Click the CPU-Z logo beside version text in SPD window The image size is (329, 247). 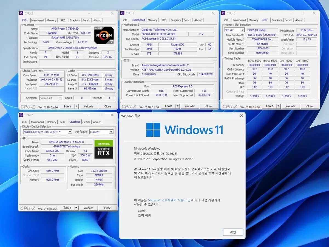click(230, 106)
